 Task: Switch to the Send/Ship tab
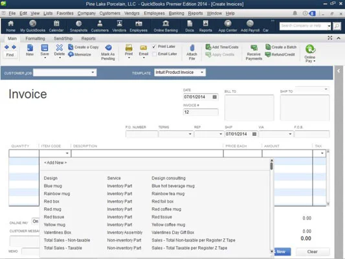[63, 38]
